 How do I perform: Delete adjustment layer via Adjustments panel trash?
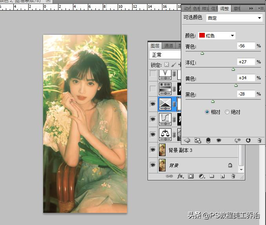point(259,140)
